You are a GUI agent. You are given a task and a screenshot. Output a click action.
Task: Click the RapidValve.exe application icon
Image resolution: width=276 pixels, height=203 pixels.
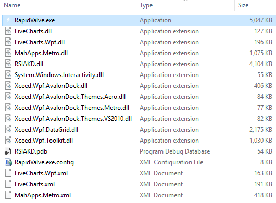coord(8,20)
